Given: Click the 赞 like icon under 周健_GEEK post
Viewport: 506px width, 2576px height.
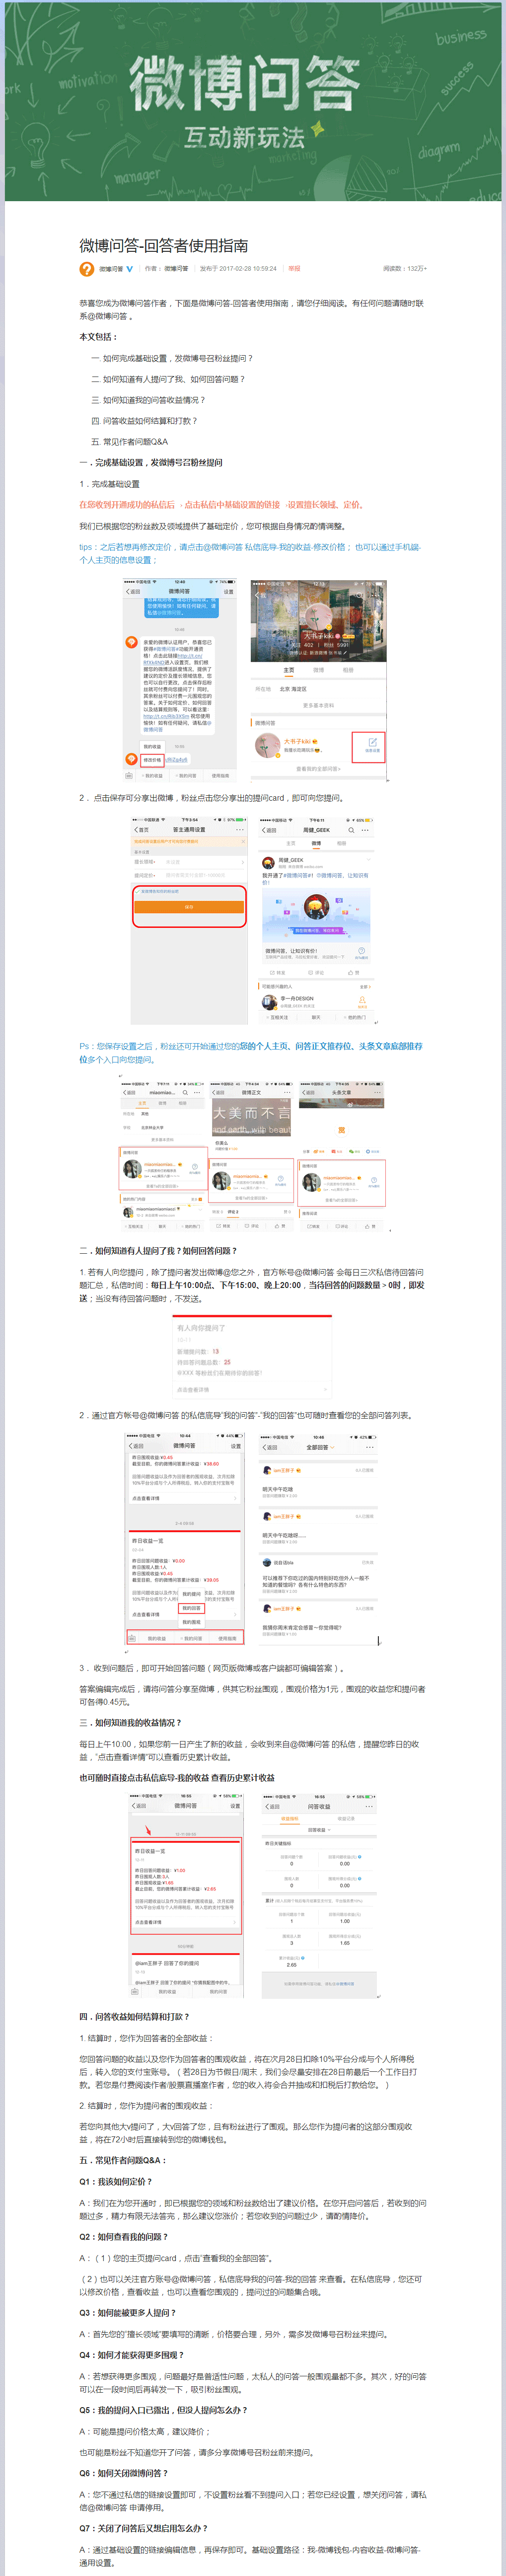Looking at the screenshot, I should tap(353, 972).
